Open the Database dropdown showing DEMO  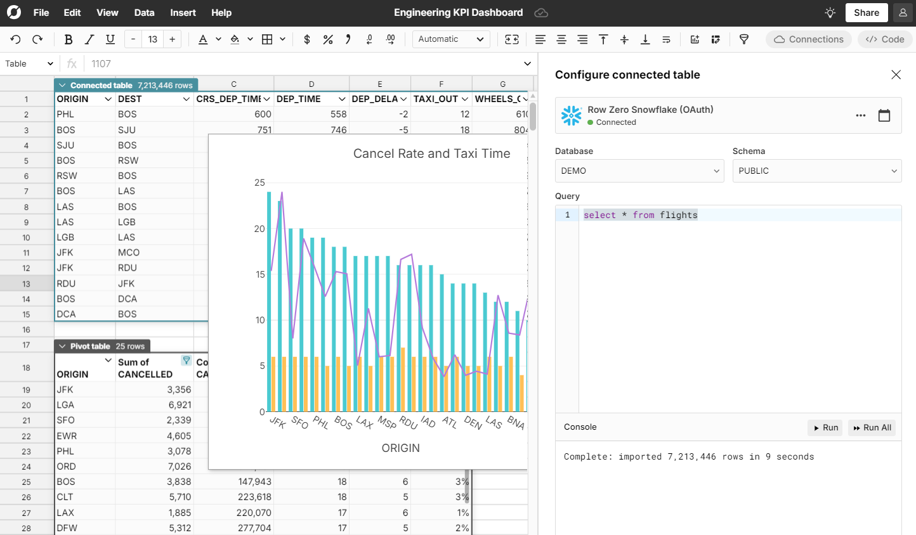click(639, 171)
